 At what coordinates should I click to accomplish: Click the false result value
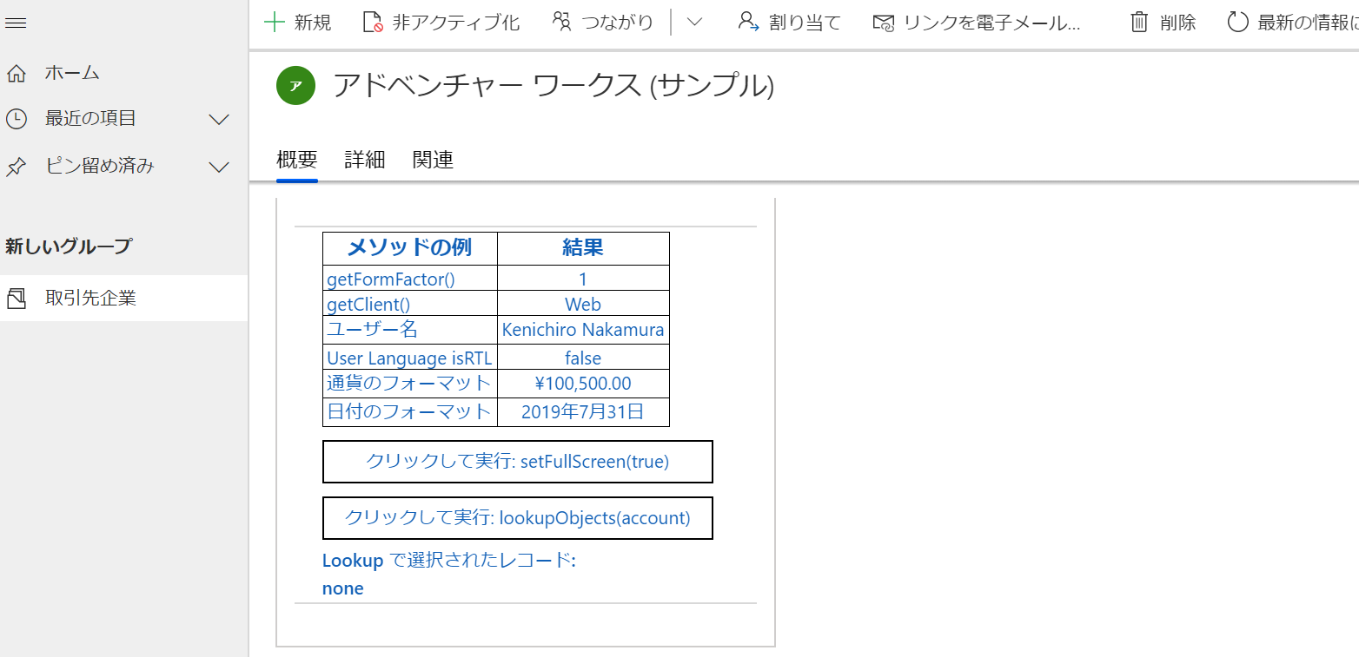(x=583, y=358)
